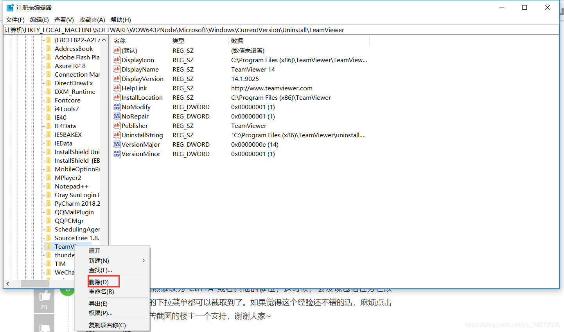Select the Publisher string value icon

click(x=117, y=126)
